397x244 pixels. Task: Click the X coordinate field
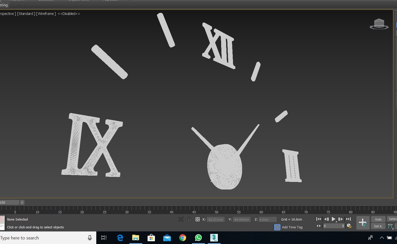216,220
